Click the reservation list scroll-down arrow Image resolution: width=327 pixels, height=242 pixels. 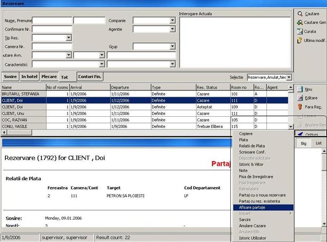tap(291, 126)
